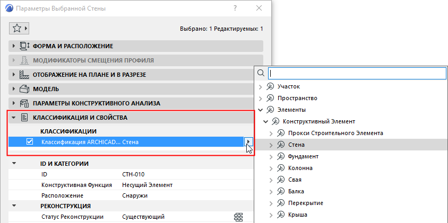Expand ПАРАМЕТРЫ КОНСТРУКТИВНОГО АНАЛИЗА panel
448x223 pixels.
pos(13,103)
